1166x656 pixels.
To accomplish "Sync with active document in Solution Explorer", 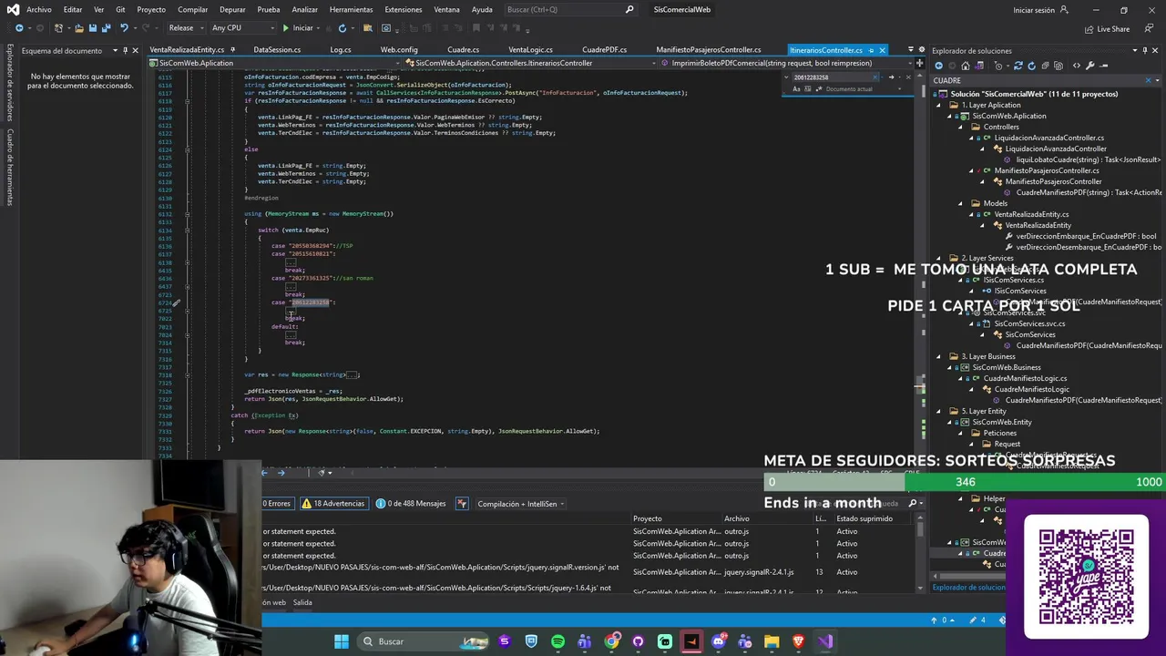I will pos(1018,66).
